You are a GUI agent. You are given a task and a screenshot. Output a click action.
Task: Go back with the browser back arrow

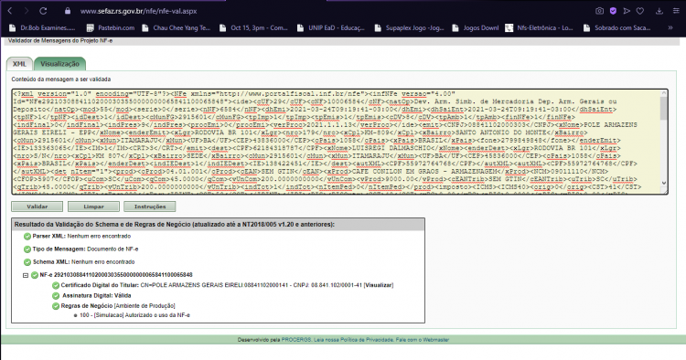click(x=10, y=11)
